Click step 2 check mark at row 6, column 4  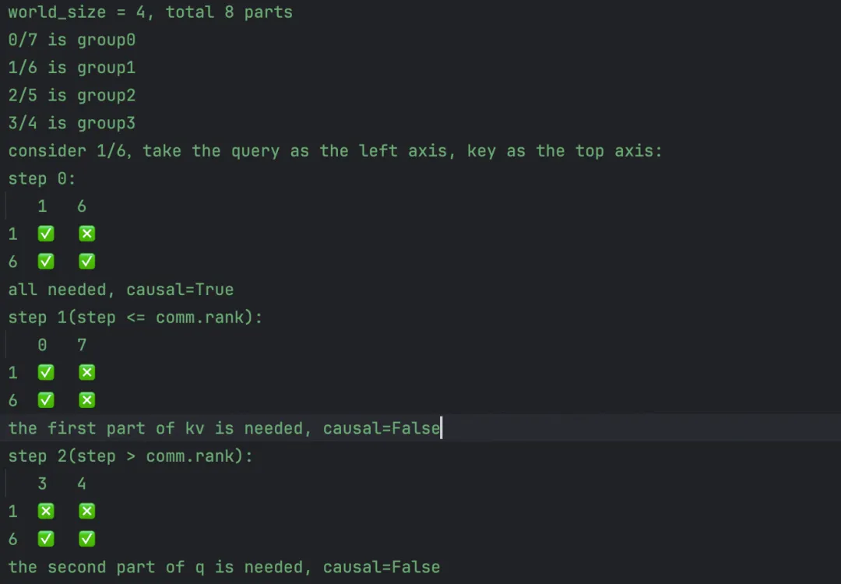(x=86, y=539)
